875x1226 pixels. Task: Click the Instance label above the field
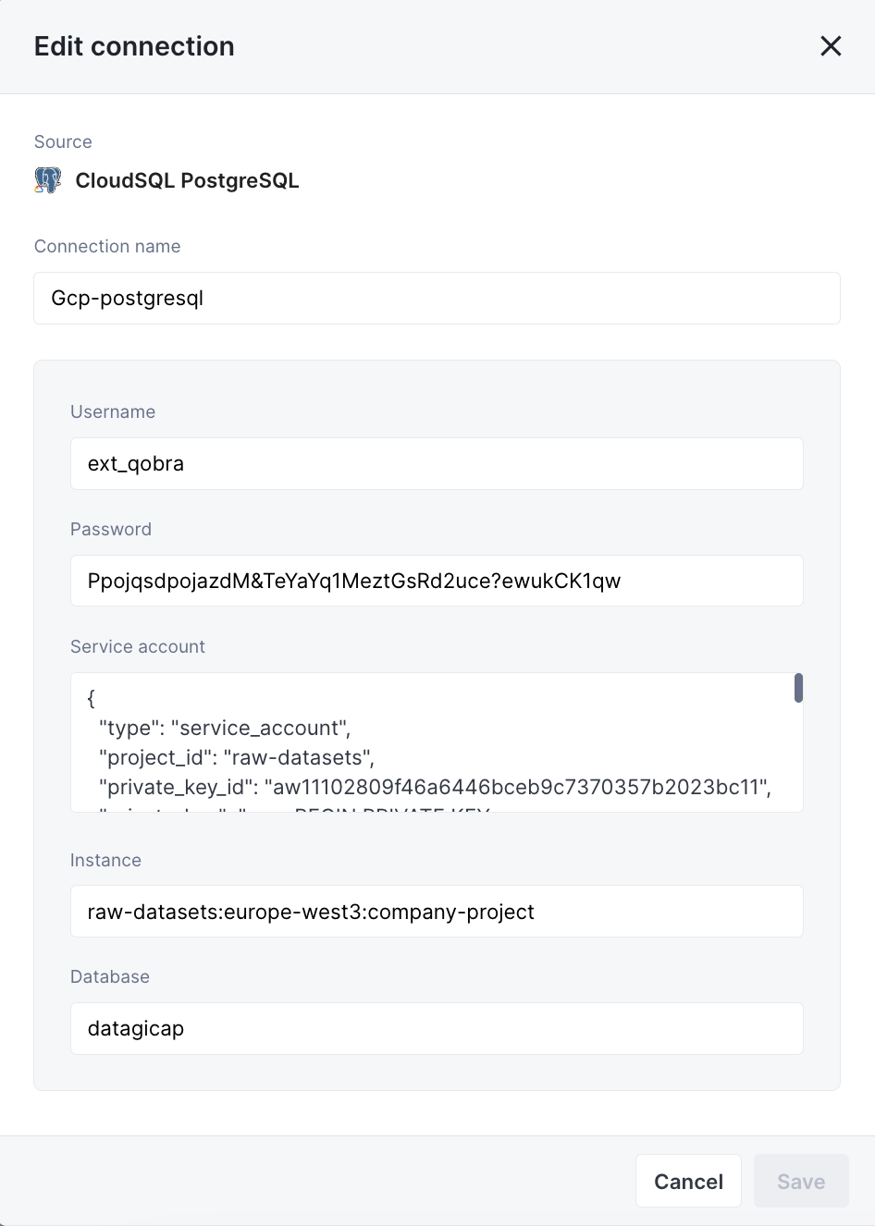point(105,860)
